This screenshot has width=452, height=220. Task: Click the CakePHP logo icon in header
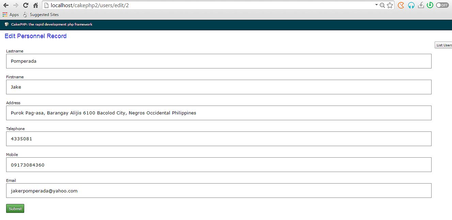click(x=6, y=25)
